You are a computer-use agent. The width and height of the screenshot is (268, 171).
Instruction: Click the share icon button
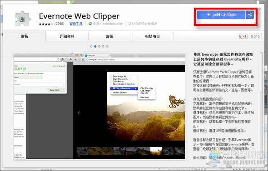[x=250, y=15]
